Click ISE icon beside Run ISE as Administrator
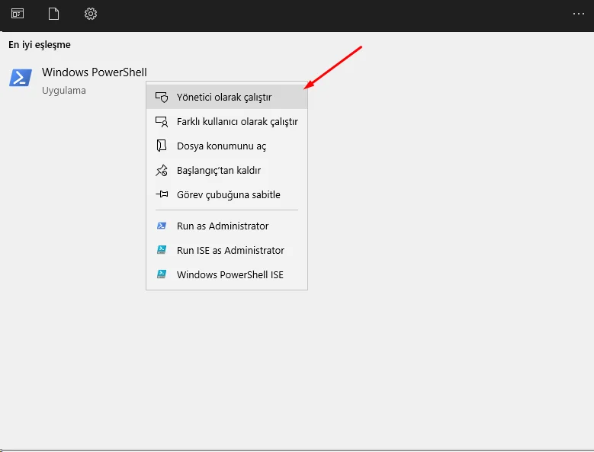Image resolution: width=594 pixels, height=452 pixels. pyautogui.click(x=162, y=250)
